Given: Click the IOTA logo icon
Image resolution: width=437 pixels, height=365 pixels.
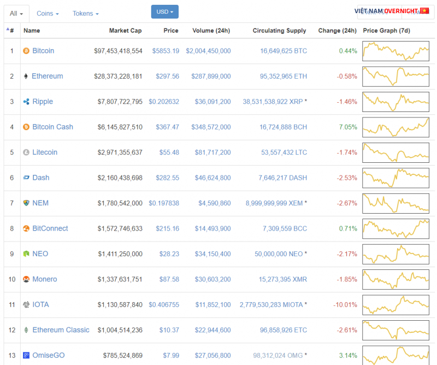Looking at the screenshot, I should [26, 304].
